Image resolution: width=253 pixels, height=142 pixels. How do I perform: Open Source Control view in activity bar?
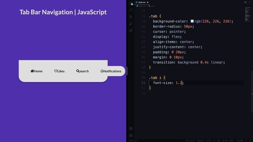click(131, 17)
